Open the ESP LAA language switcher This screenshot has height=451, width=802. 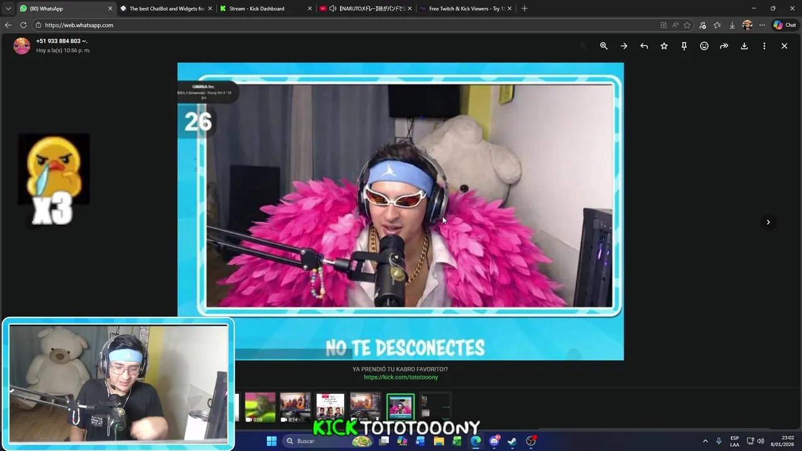click(734, 441)
